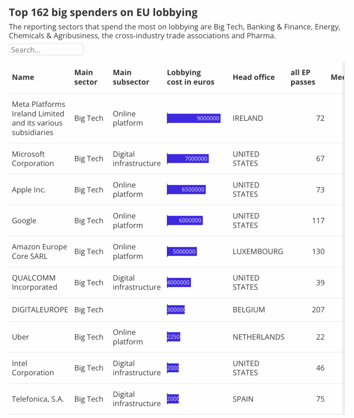The width and height of the screenshot is (354, 418).
Task: Click Google's 6000000 cost bar
Action: (185, 220)
